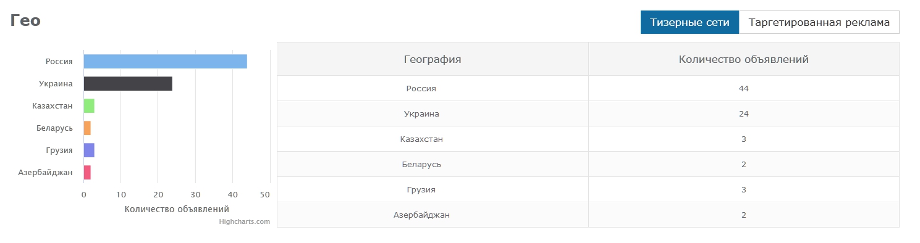Open the Таргетированная реклама tab
Viewport: 920px width, 243px height.
pyautogui.click(x=819, y=22)
